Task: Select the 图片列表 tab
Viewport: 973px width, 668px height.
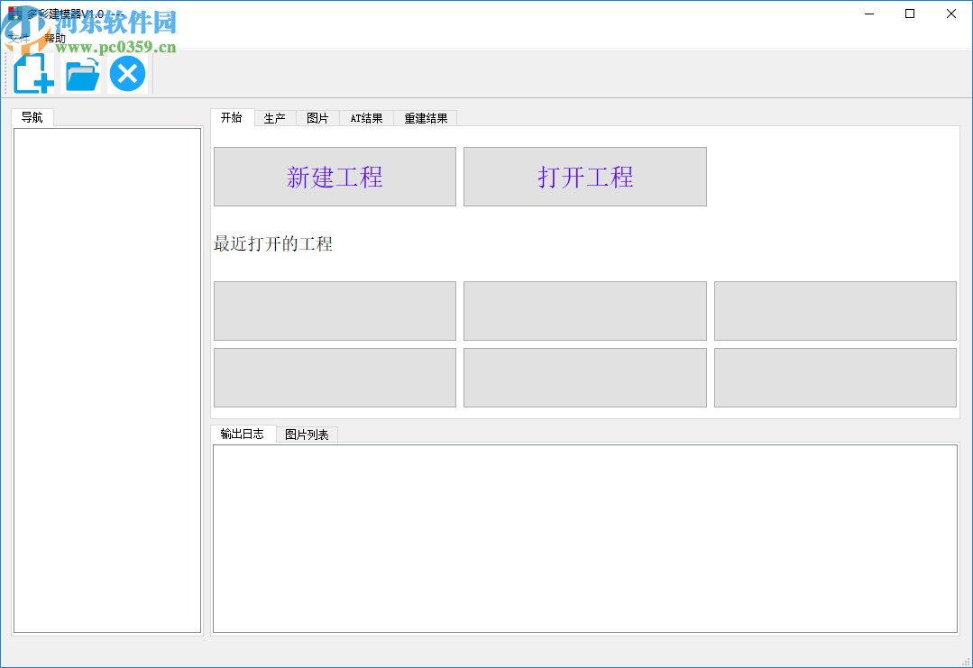Action: coord(308,435)
